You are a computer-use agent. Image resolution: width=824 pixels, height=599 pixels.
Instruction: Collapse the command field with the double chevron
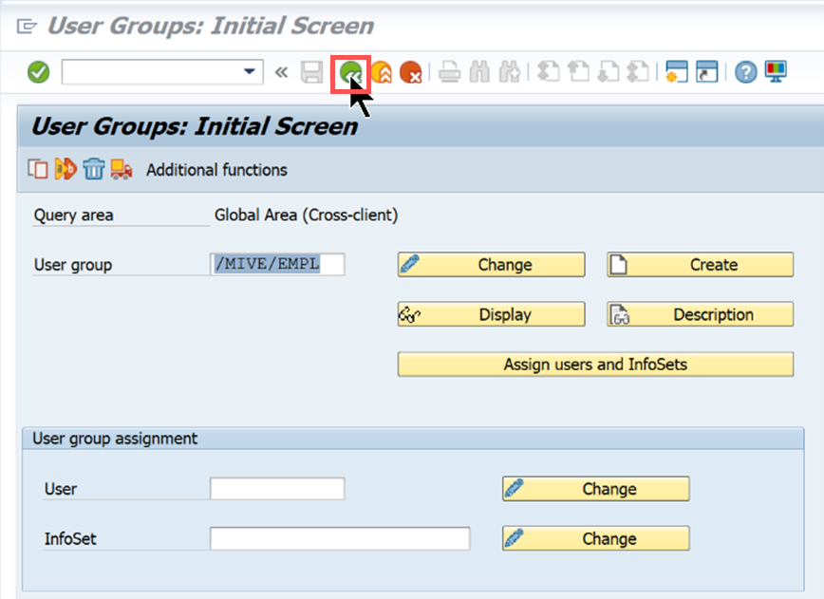281,72
